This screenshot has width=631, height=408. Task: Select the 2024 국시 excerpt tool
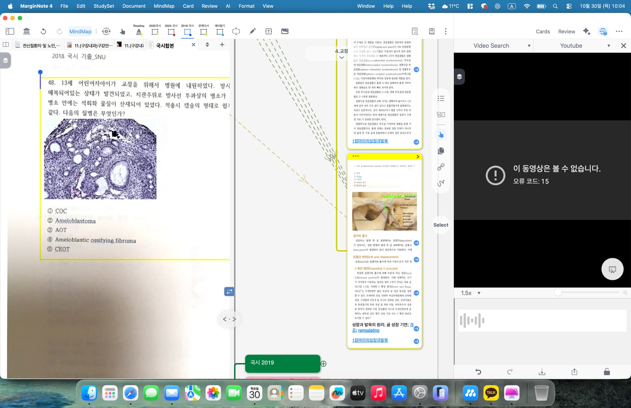171,32
